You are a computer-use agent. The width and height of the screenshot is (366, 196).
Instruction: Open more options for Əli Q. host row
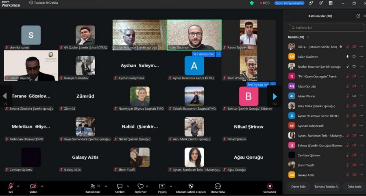click(x=361, y=47)
